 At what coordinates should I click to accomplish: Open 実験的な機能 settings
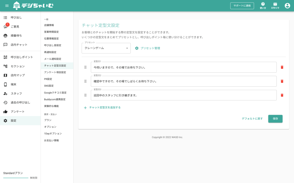(x=51, y=106)
